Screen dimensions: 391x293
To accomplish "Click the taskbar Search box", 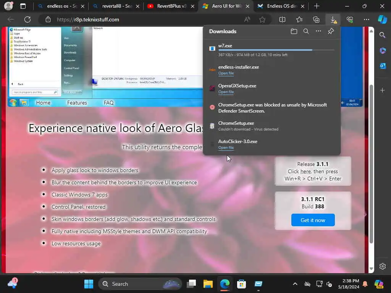I will tap(140, 284).
